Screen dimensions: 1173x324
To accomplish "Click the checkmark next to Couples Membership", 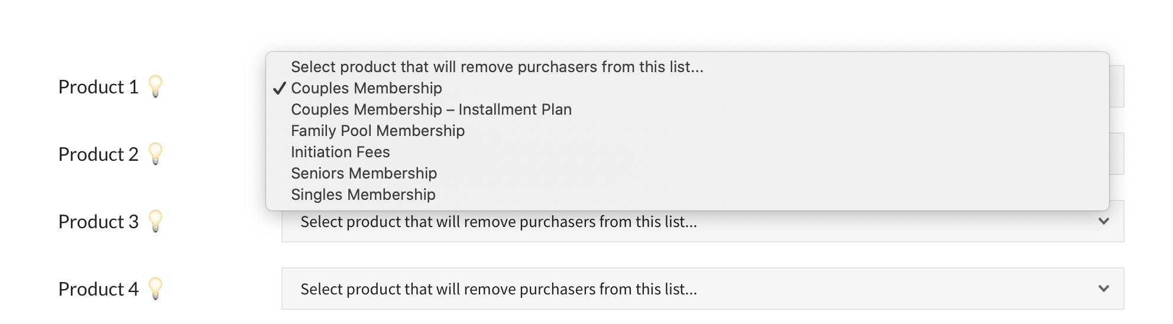I will coord(280,89).
